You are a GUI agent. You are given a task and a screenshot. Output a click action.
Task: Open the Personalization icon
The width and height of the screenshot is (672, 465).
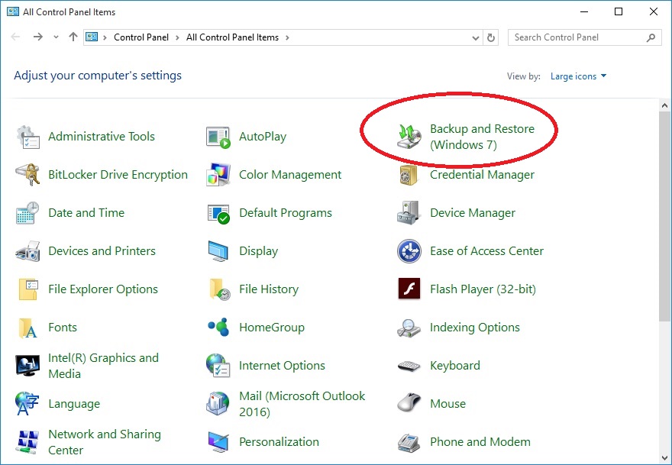tap(218, 442)
